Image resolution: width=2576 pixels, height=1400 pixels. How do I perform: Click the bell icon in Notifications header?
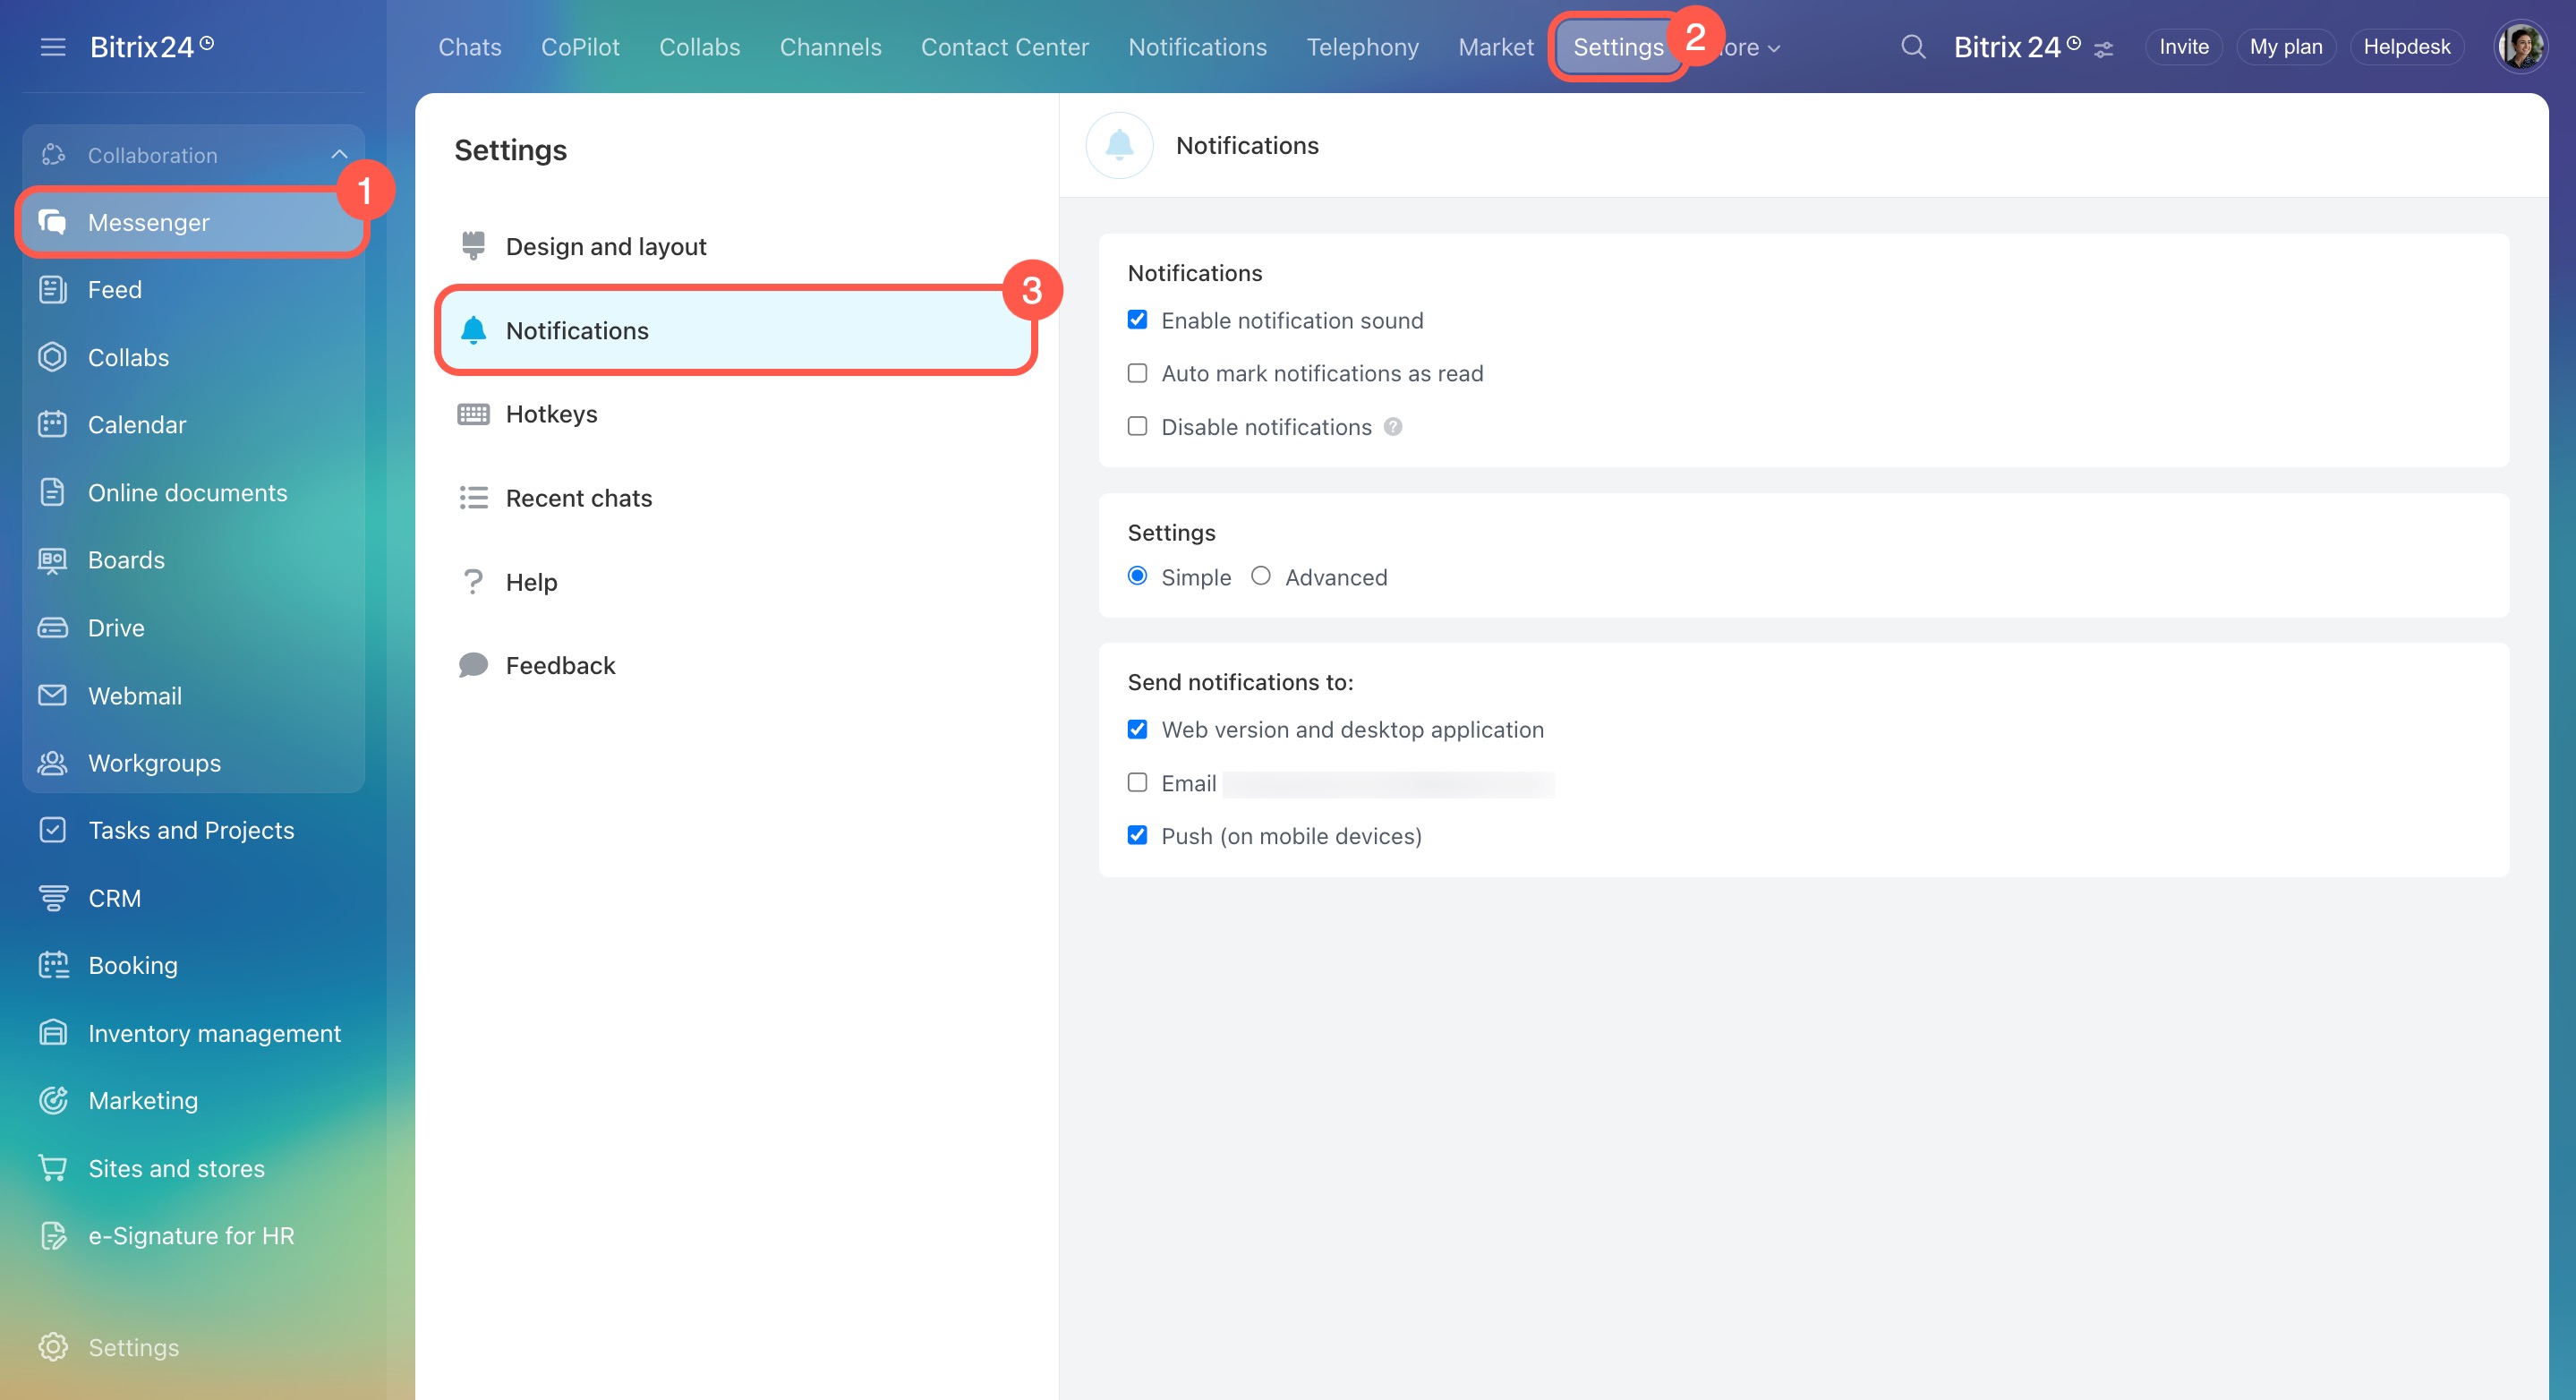pyautogui.click(x=1119, y=145)
